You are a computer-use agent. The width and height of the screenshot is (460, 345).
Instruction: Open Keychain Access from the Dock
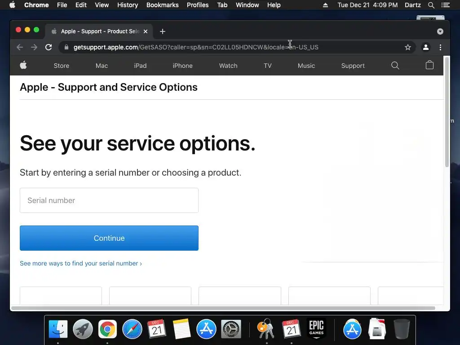click(x=266, y=329)
